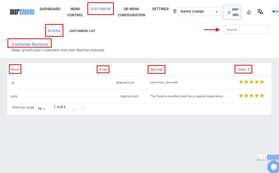Open the chat support bubble

273,167
